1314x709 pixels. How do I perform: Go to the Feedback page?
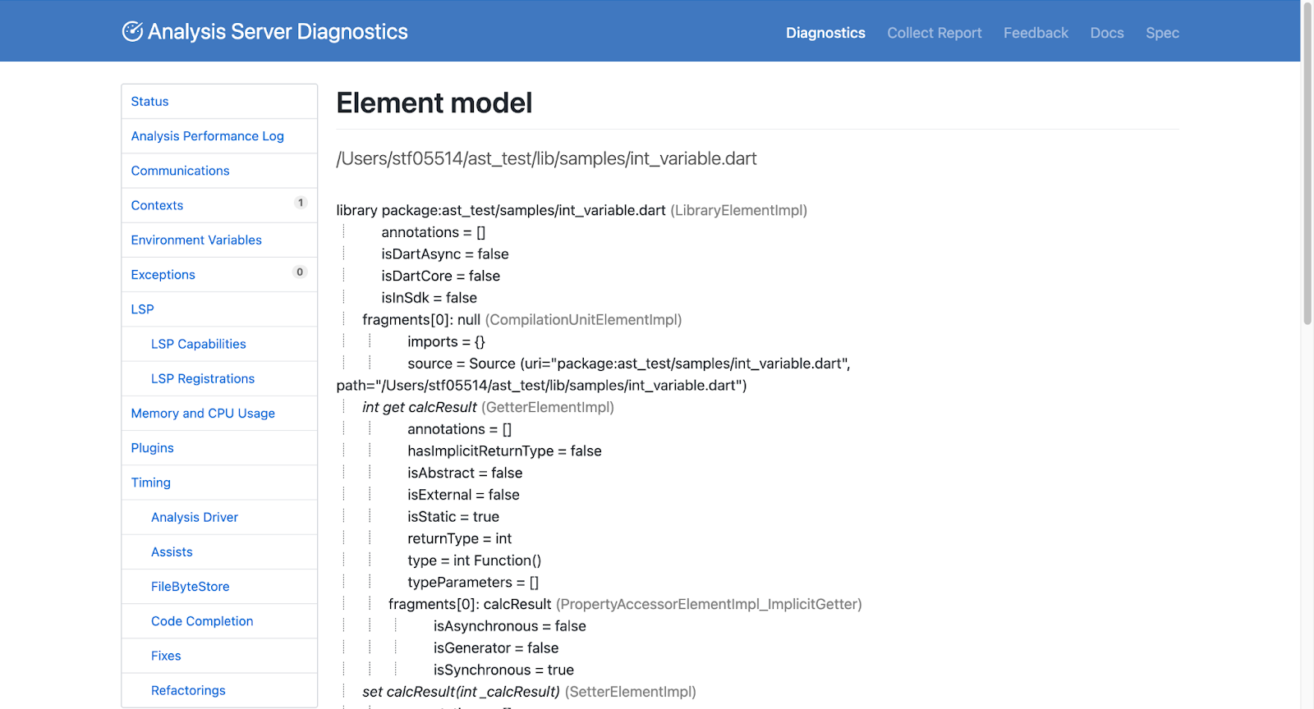(x=1036, y=33)
